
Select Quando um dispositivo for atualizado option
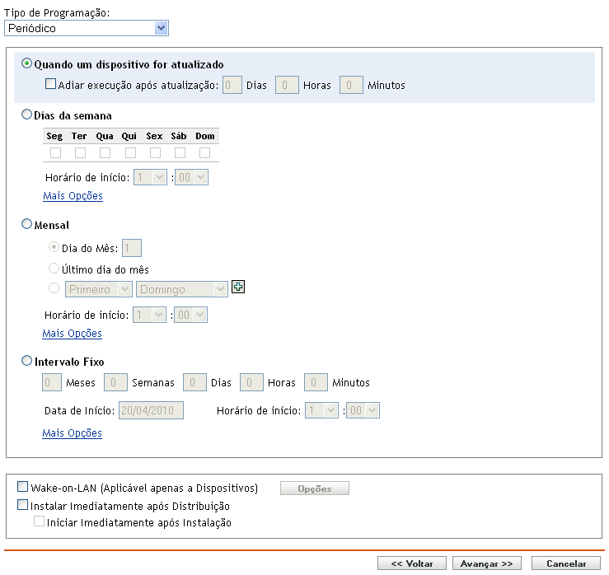[27, 63]
